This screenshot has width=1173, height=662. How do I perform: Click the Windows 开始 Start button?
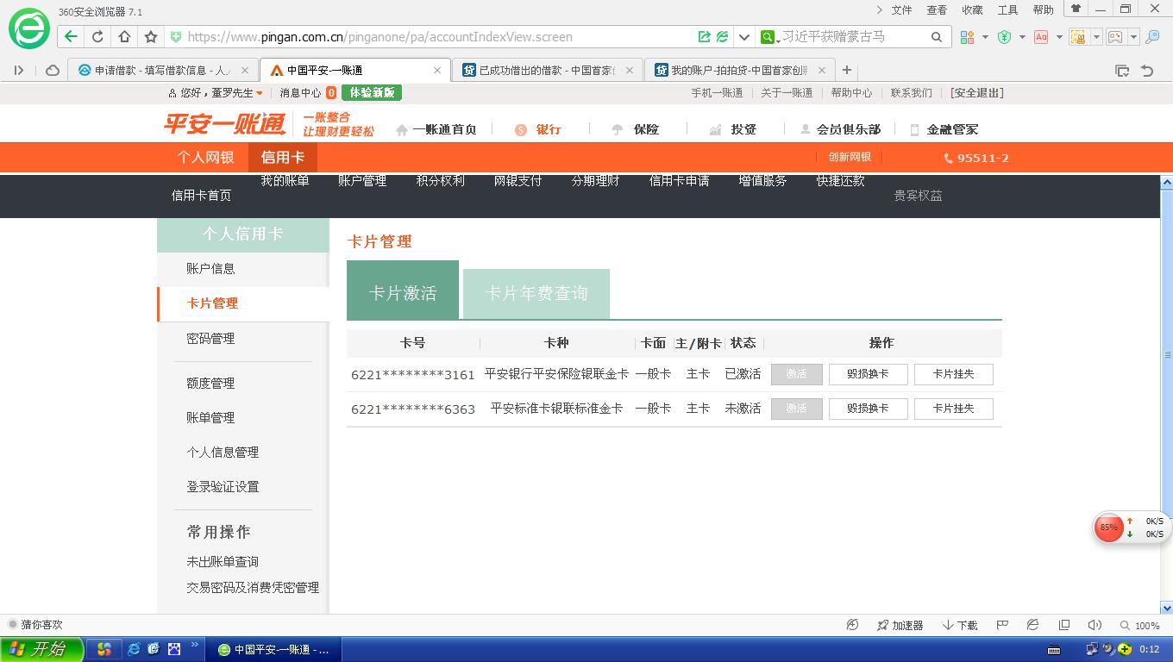coord(41,649)
